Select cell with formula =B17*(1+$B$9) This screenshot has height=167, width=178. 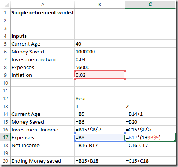point(150,137)
